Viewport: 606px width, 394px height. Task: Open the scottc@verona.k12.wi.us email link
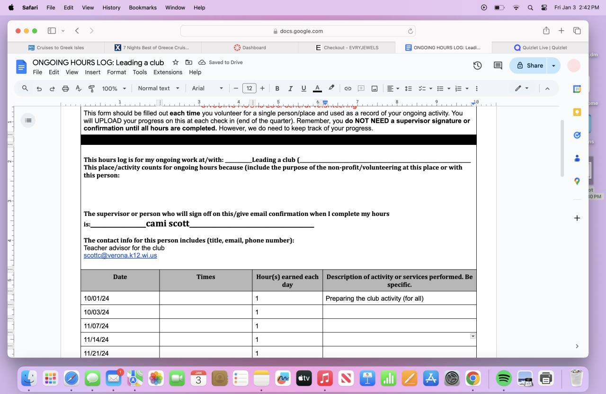click(x=120, y=255)
